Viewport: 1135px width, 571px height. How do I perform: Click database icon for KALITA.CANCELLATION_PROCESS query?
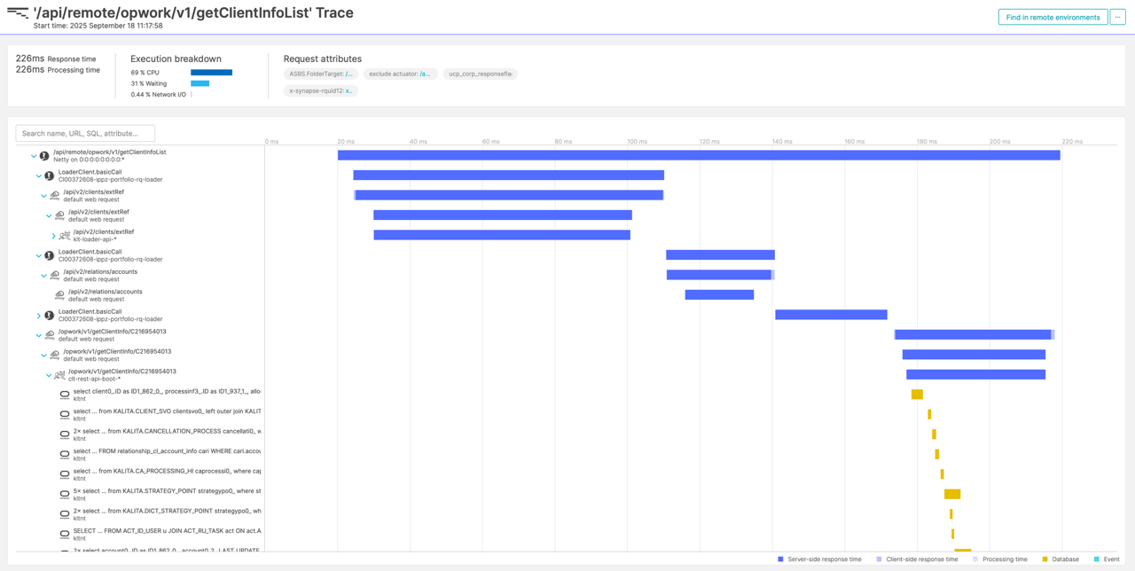click(65, 434)
